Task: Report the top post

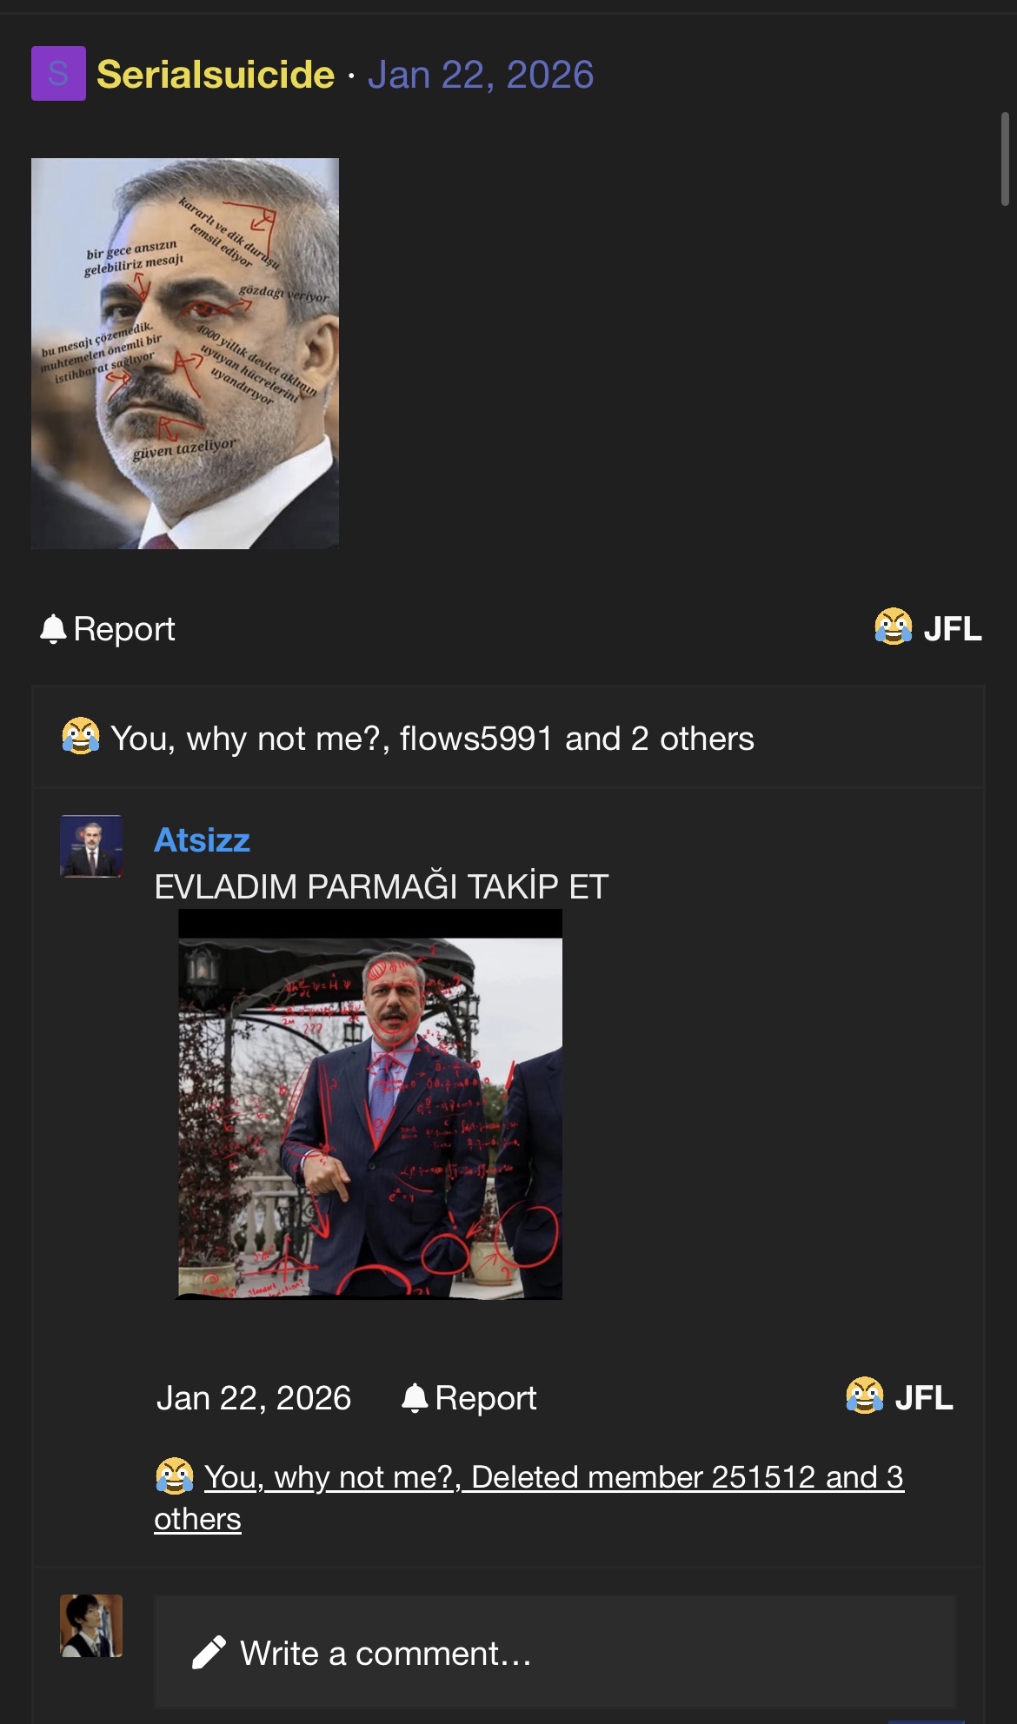Action: click(x=123, y=628)
